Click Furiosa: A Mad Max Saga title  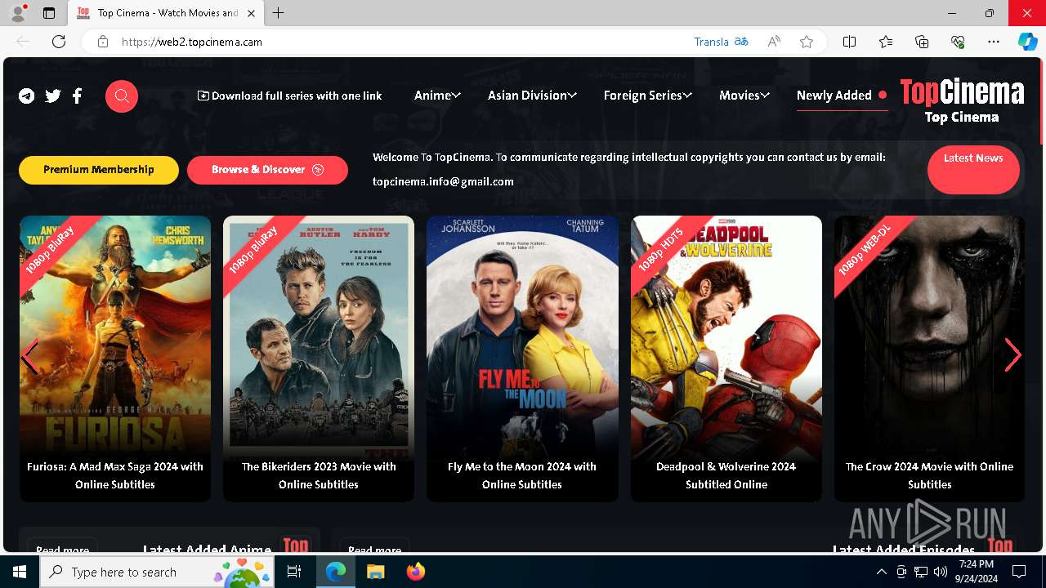click(115, 475)
